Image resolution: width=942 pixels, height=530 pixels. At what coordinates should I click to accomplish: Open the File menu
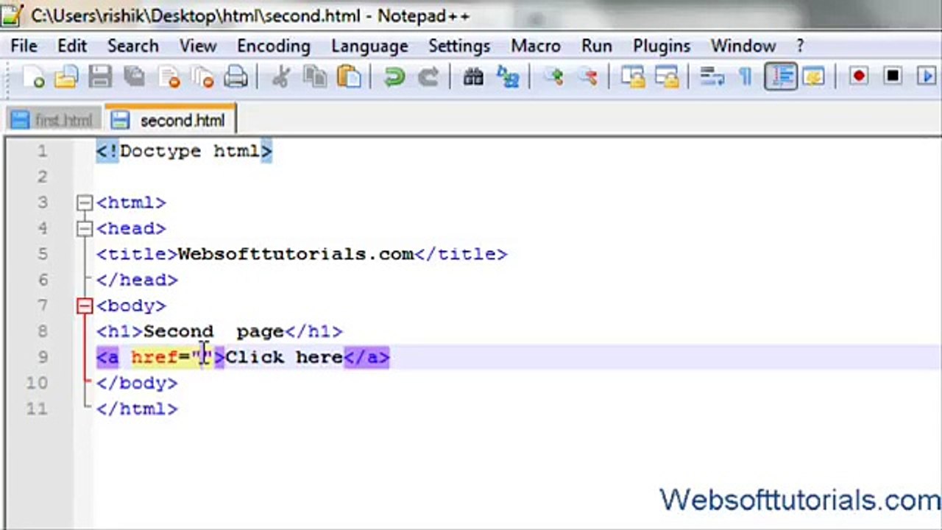tap(24, 46)
